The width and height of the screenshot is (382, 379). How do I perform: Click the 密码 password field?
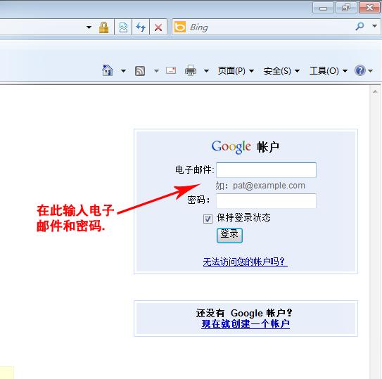tap(266, 200)
